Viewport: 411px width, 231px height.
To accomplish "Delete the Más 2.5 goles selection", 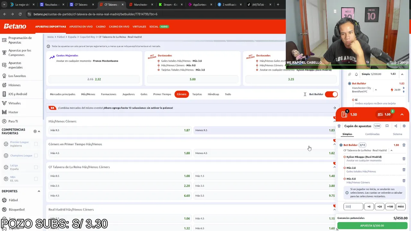I will click(404, 169).
